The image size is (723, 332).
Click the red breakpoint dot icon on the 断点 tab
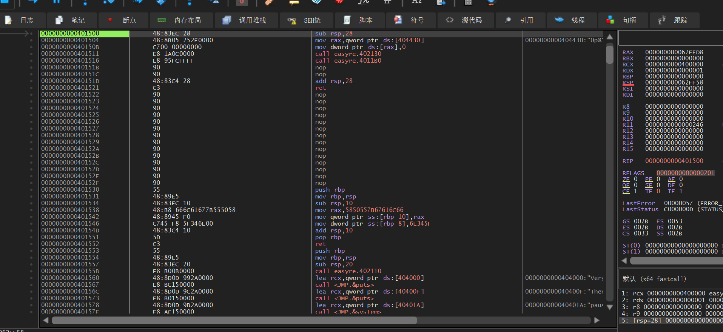110,20
